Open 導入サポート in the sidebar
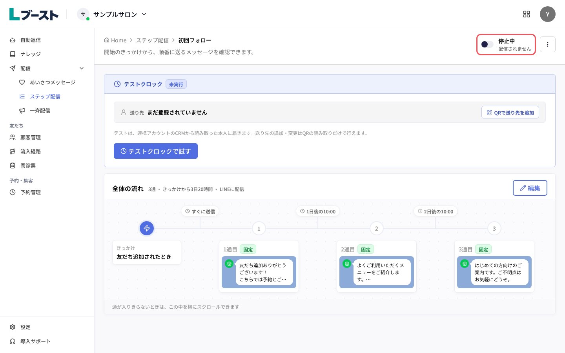Screen dimensions: 565x353 pos(47,341)
